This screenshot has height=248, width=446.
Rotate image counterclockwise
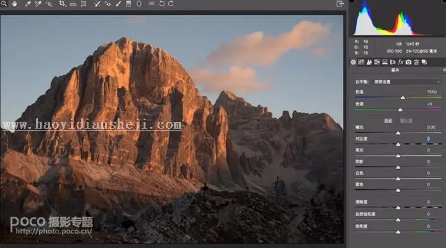coord(161,4)
